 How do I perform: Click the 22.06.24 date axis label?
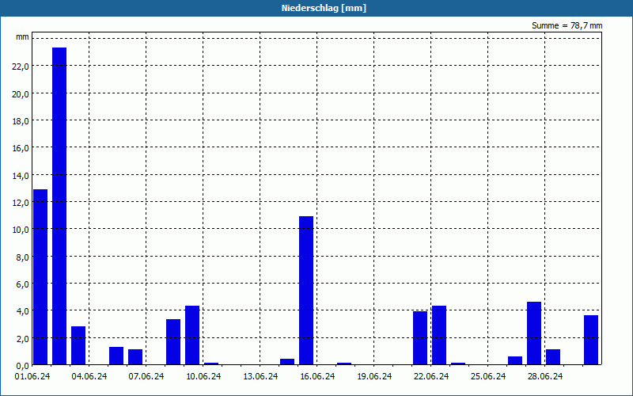point(431,377)
